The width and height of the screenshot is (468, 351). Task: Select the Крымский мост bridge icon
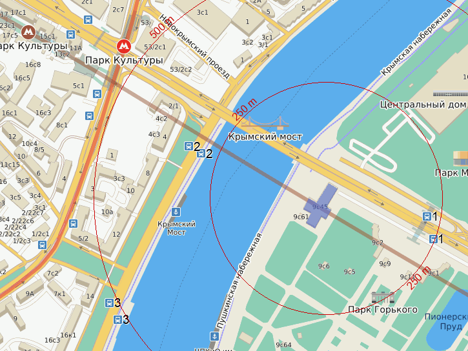tap(265, 123)
